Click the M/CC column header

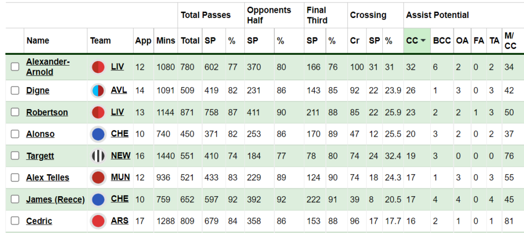click(x=510, y=41)
